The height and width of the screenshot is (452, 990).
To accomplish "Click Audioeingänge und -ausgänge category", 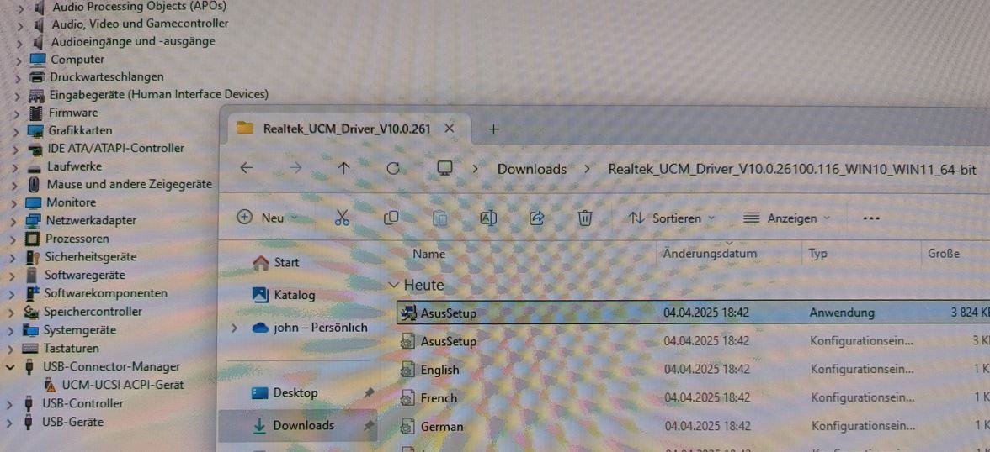I will coord(124,42).
